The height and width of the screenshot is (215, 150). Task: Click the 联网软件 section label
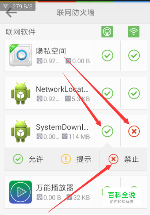pos(20,32)
